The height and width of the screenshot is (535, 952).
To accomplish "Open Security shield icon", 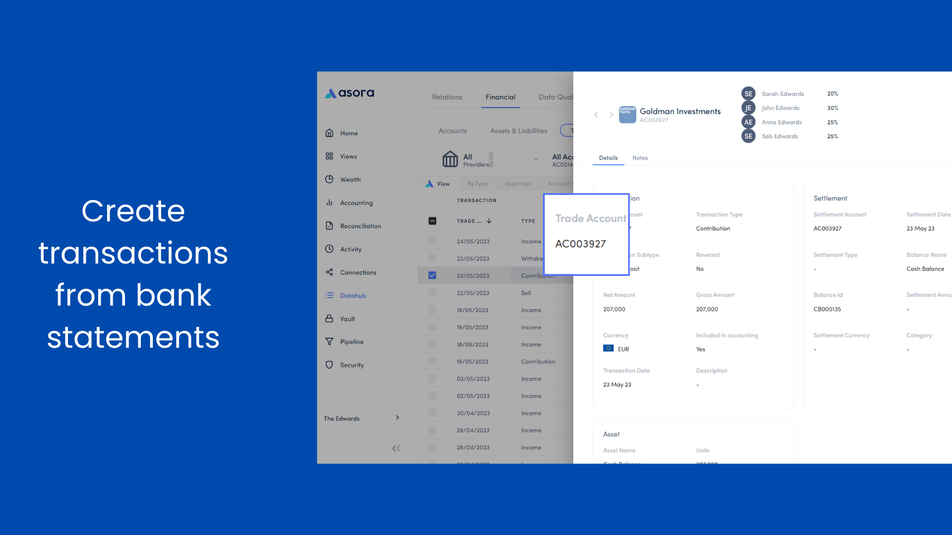I will [329, 365].
